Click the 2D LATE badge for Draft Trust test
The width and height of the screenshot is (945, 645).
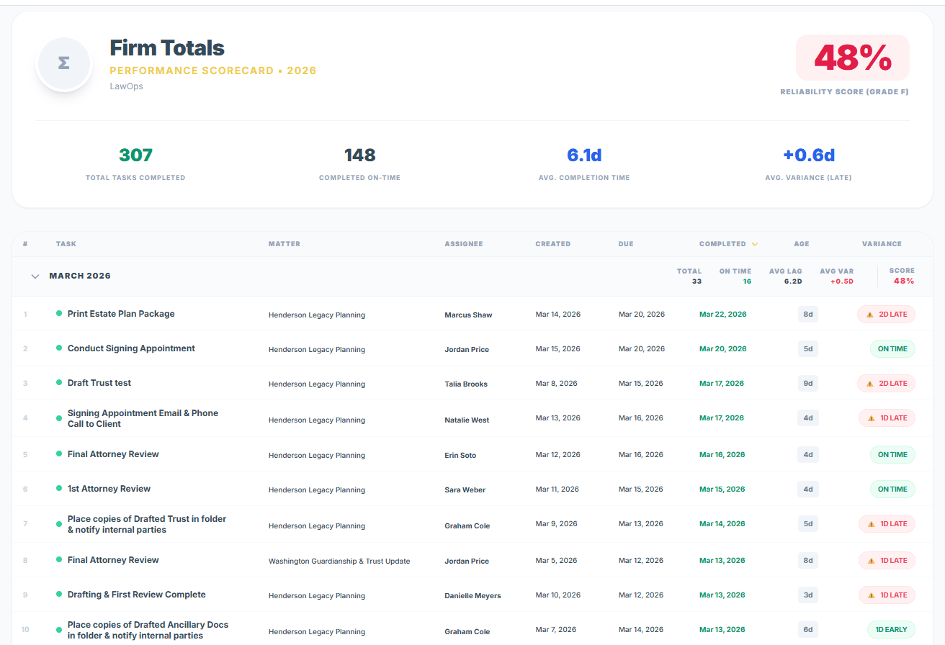[886, 384]
